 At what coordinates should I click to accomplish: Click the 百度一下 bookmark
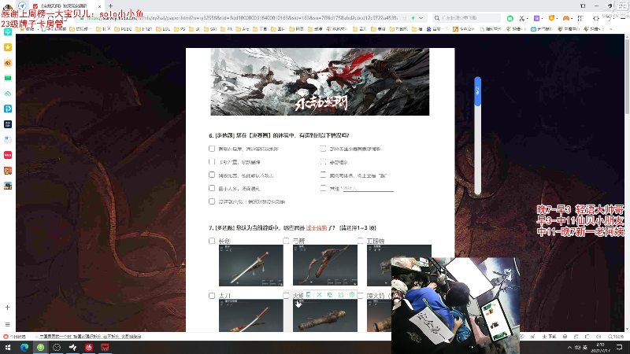[x=438, y=29]
